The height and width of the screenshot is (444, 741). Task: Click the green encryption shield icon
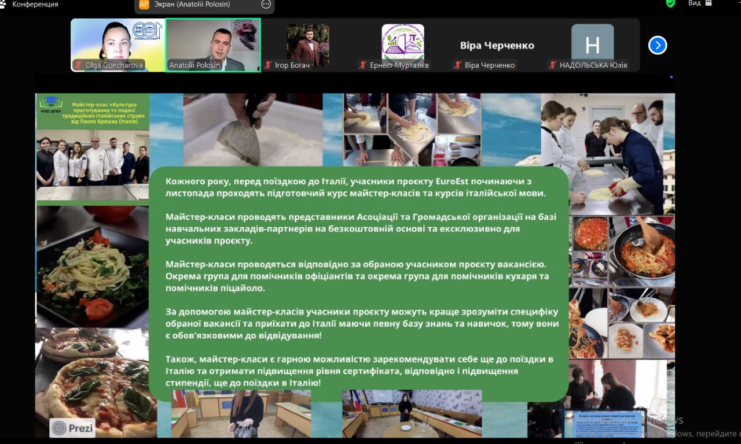(x=670, y=3)
